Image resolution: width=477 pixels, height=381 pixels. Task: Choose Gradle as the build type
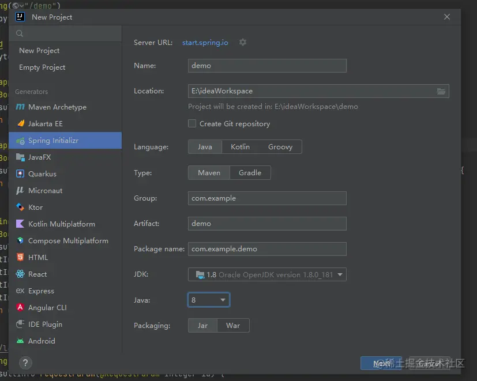point(250,173)
